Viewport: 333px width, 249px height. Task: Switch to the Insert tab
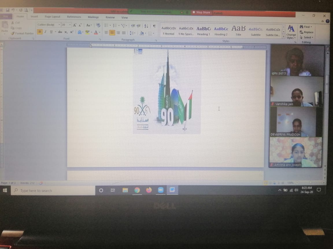click(34, 16)
